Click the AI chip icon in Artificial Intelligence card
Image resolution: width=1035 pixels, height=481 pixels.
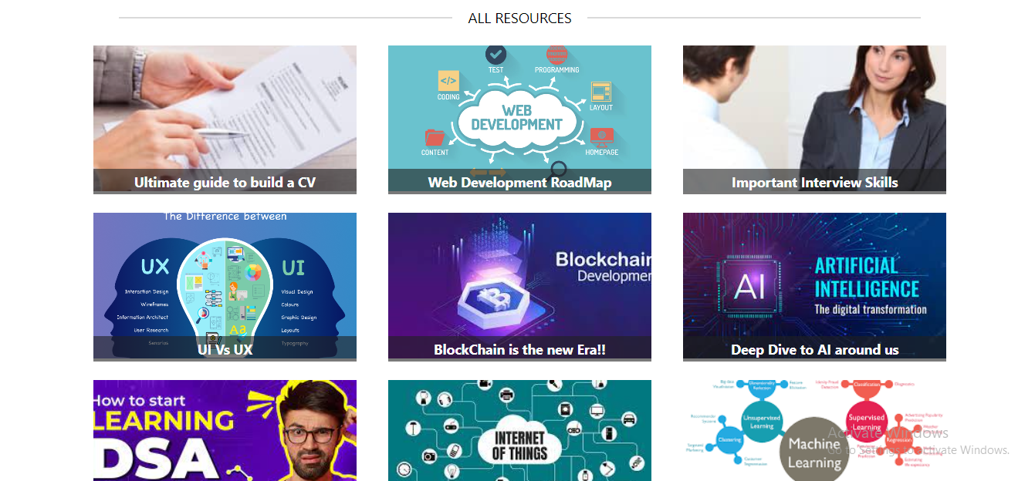tap(749, 287)
